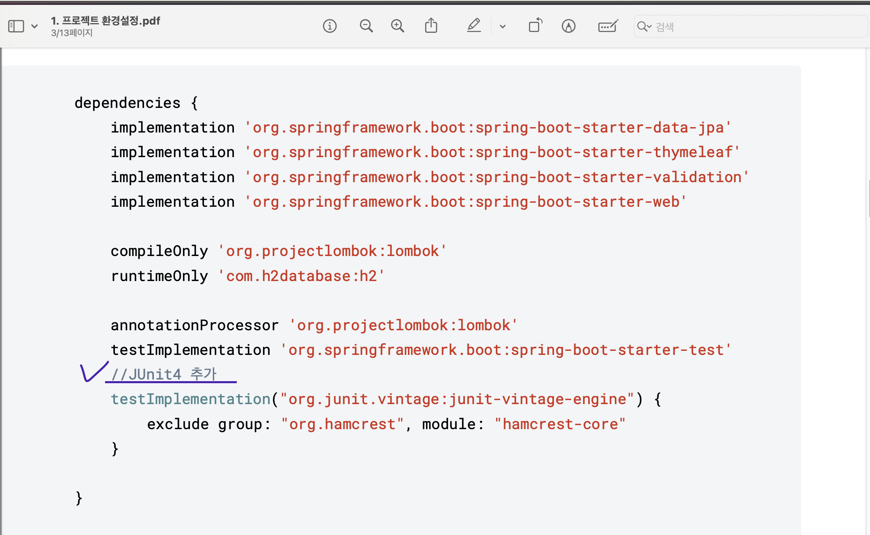
Task: Click the //JUnit4 추가 comment
Action: [x=164, y=374]
